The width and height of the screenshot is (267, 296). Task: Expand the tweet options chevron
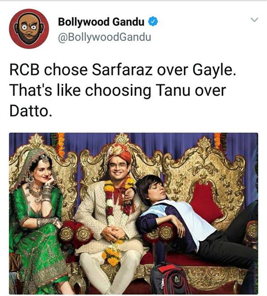255,20
